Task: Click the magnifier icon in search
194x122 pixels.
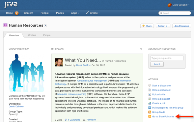Action: [161, 13]
